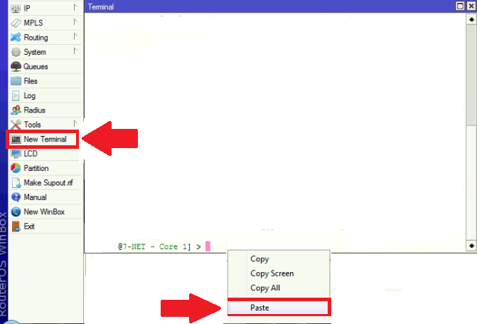Screen dimensions: 477x324
Task: Click the terminal scrollbar up arrow
Action: click(471, 19)
